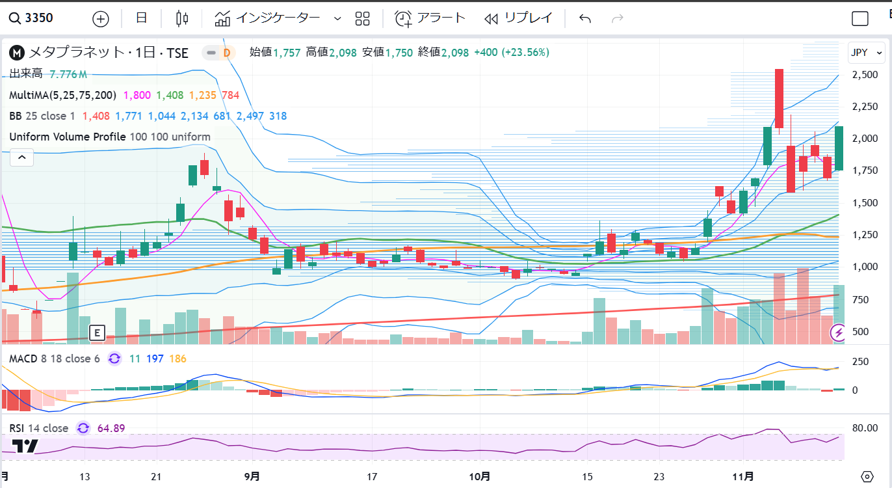This screenshot has height=488, width=892.
Task: Select the 日 daily interval button
Action: pos(141,18)
